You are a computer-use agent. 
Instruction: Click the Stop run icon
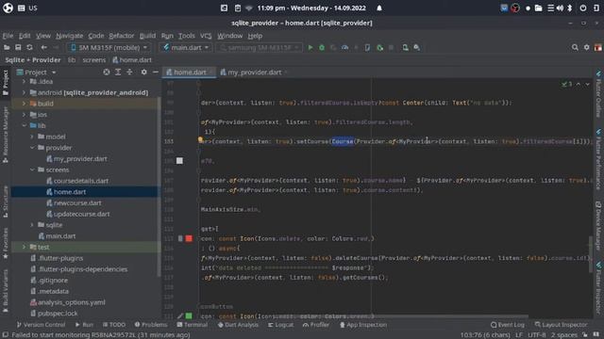click(x=391, y=48)
